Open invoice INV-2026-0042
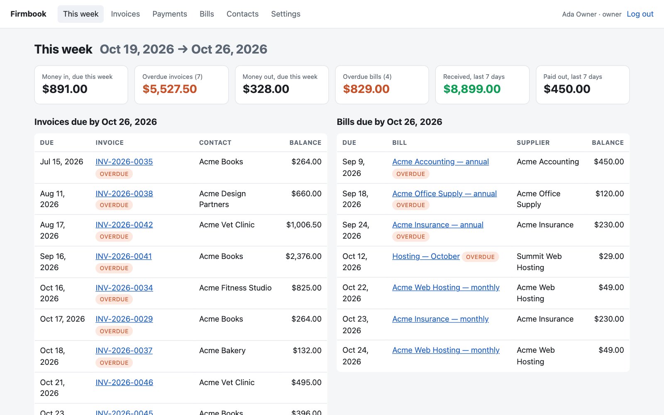 124,225
